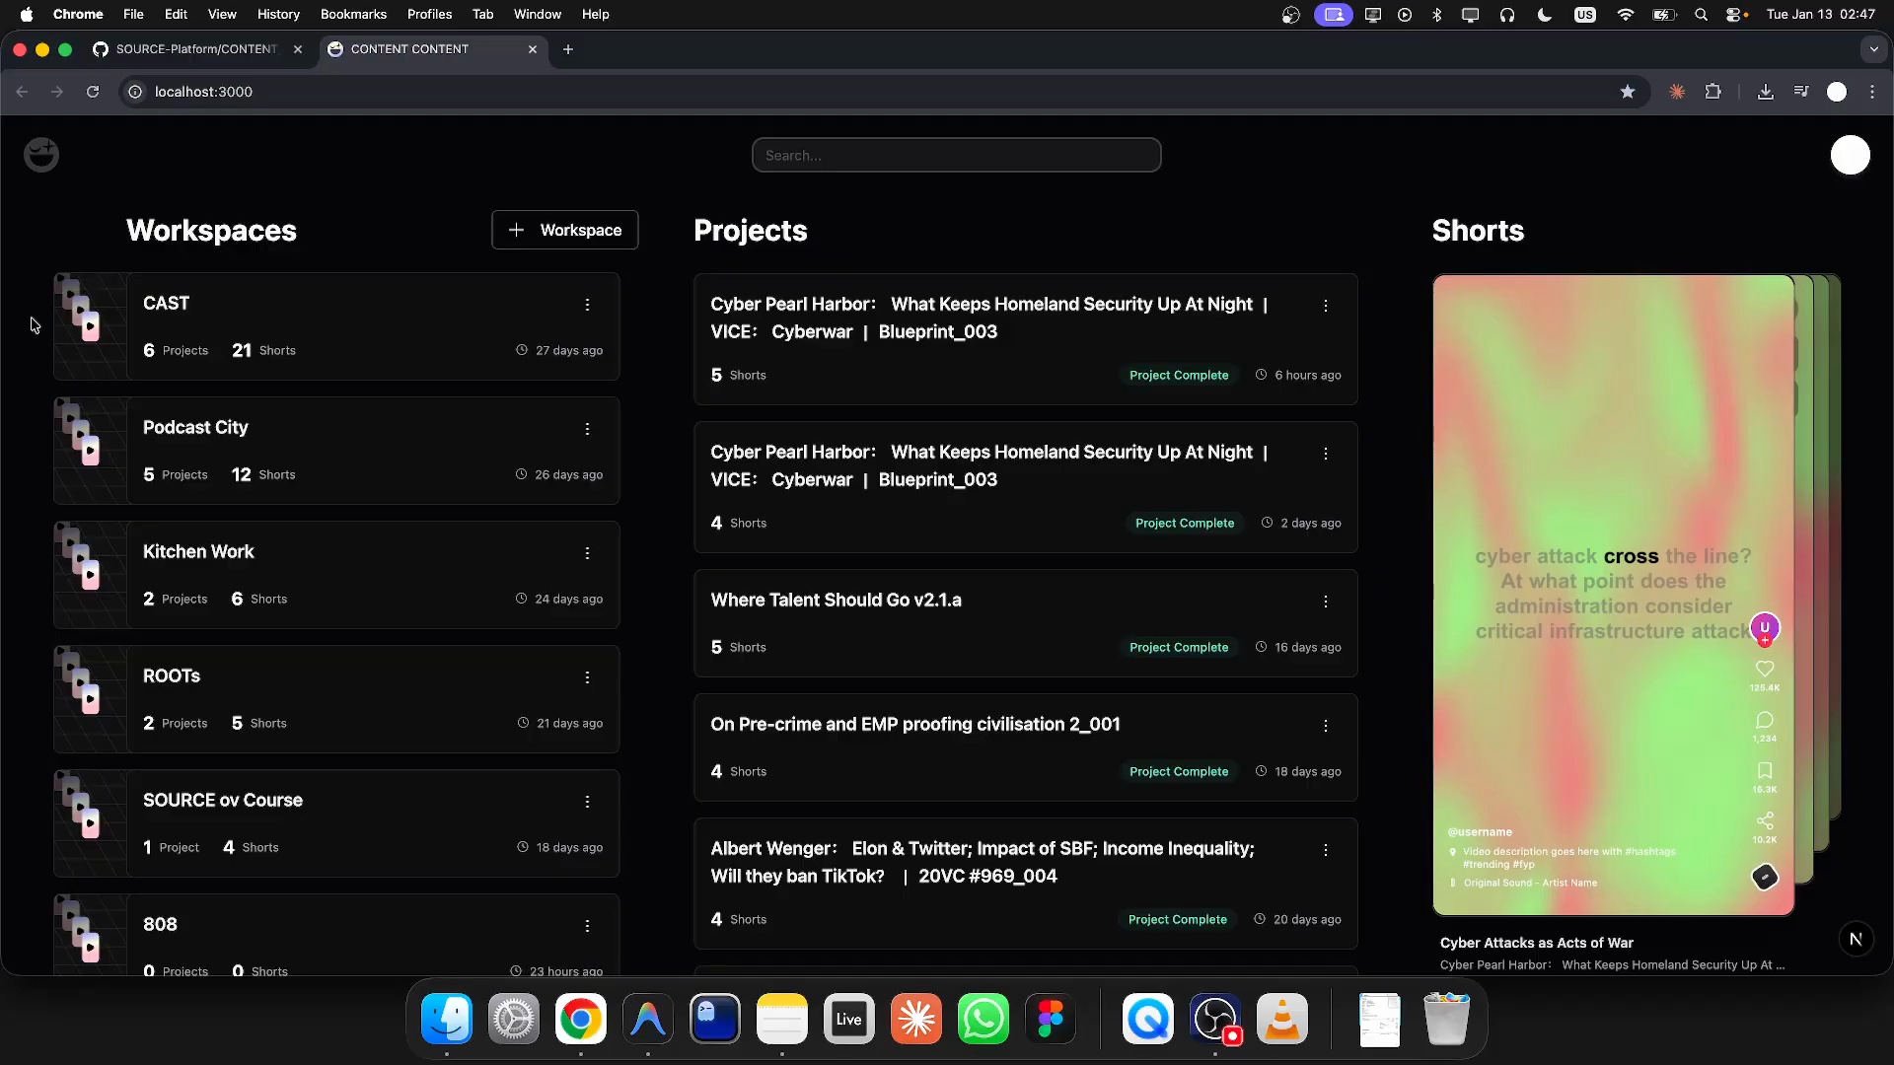This screenshot has width=1894, height=1065.
Task: Open comments icon on short preview
Action: [x=1765, y=720]
